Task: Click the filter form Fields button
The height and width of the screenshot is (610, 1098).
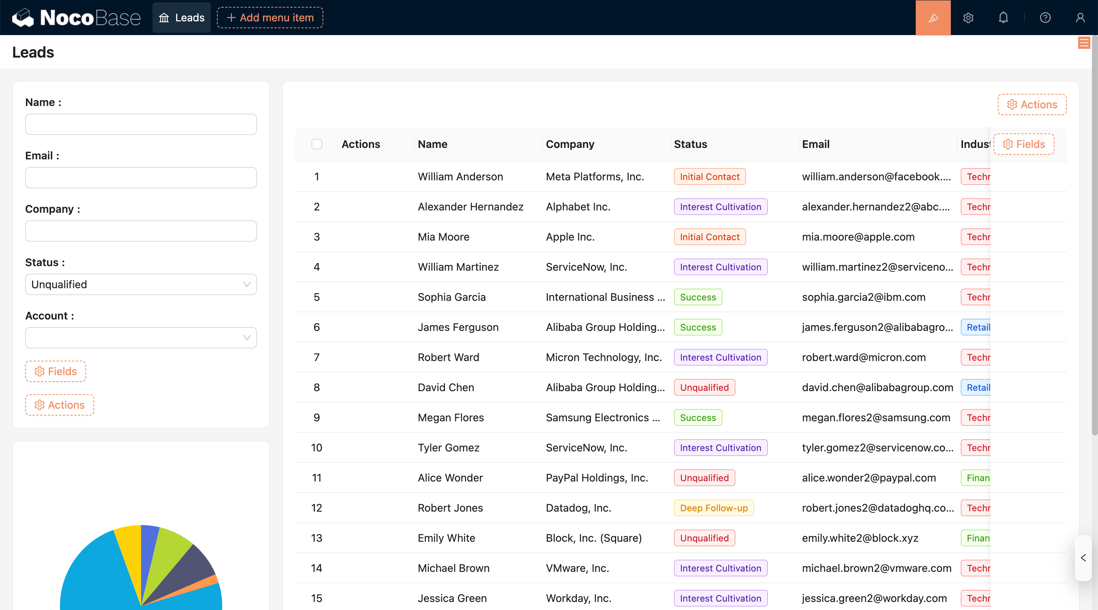Action: coord(55,371)
